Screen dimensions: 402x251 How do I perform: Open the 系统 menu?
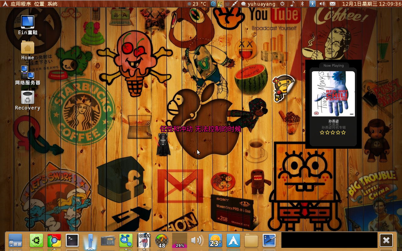coord(52,4)
